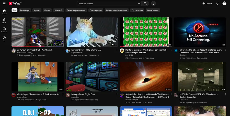Viewport: 230px width, 116px height.
Task: Visit the DanPHTMNight channel name link
Action: [132, 100]
